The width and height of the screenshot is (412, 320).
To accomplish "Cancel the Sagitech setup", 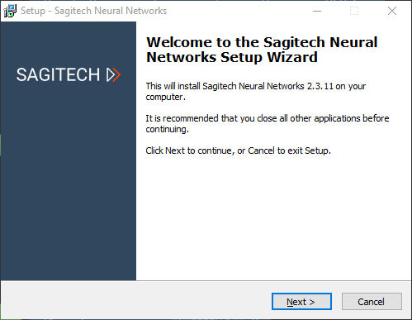I will click(372, 302).
